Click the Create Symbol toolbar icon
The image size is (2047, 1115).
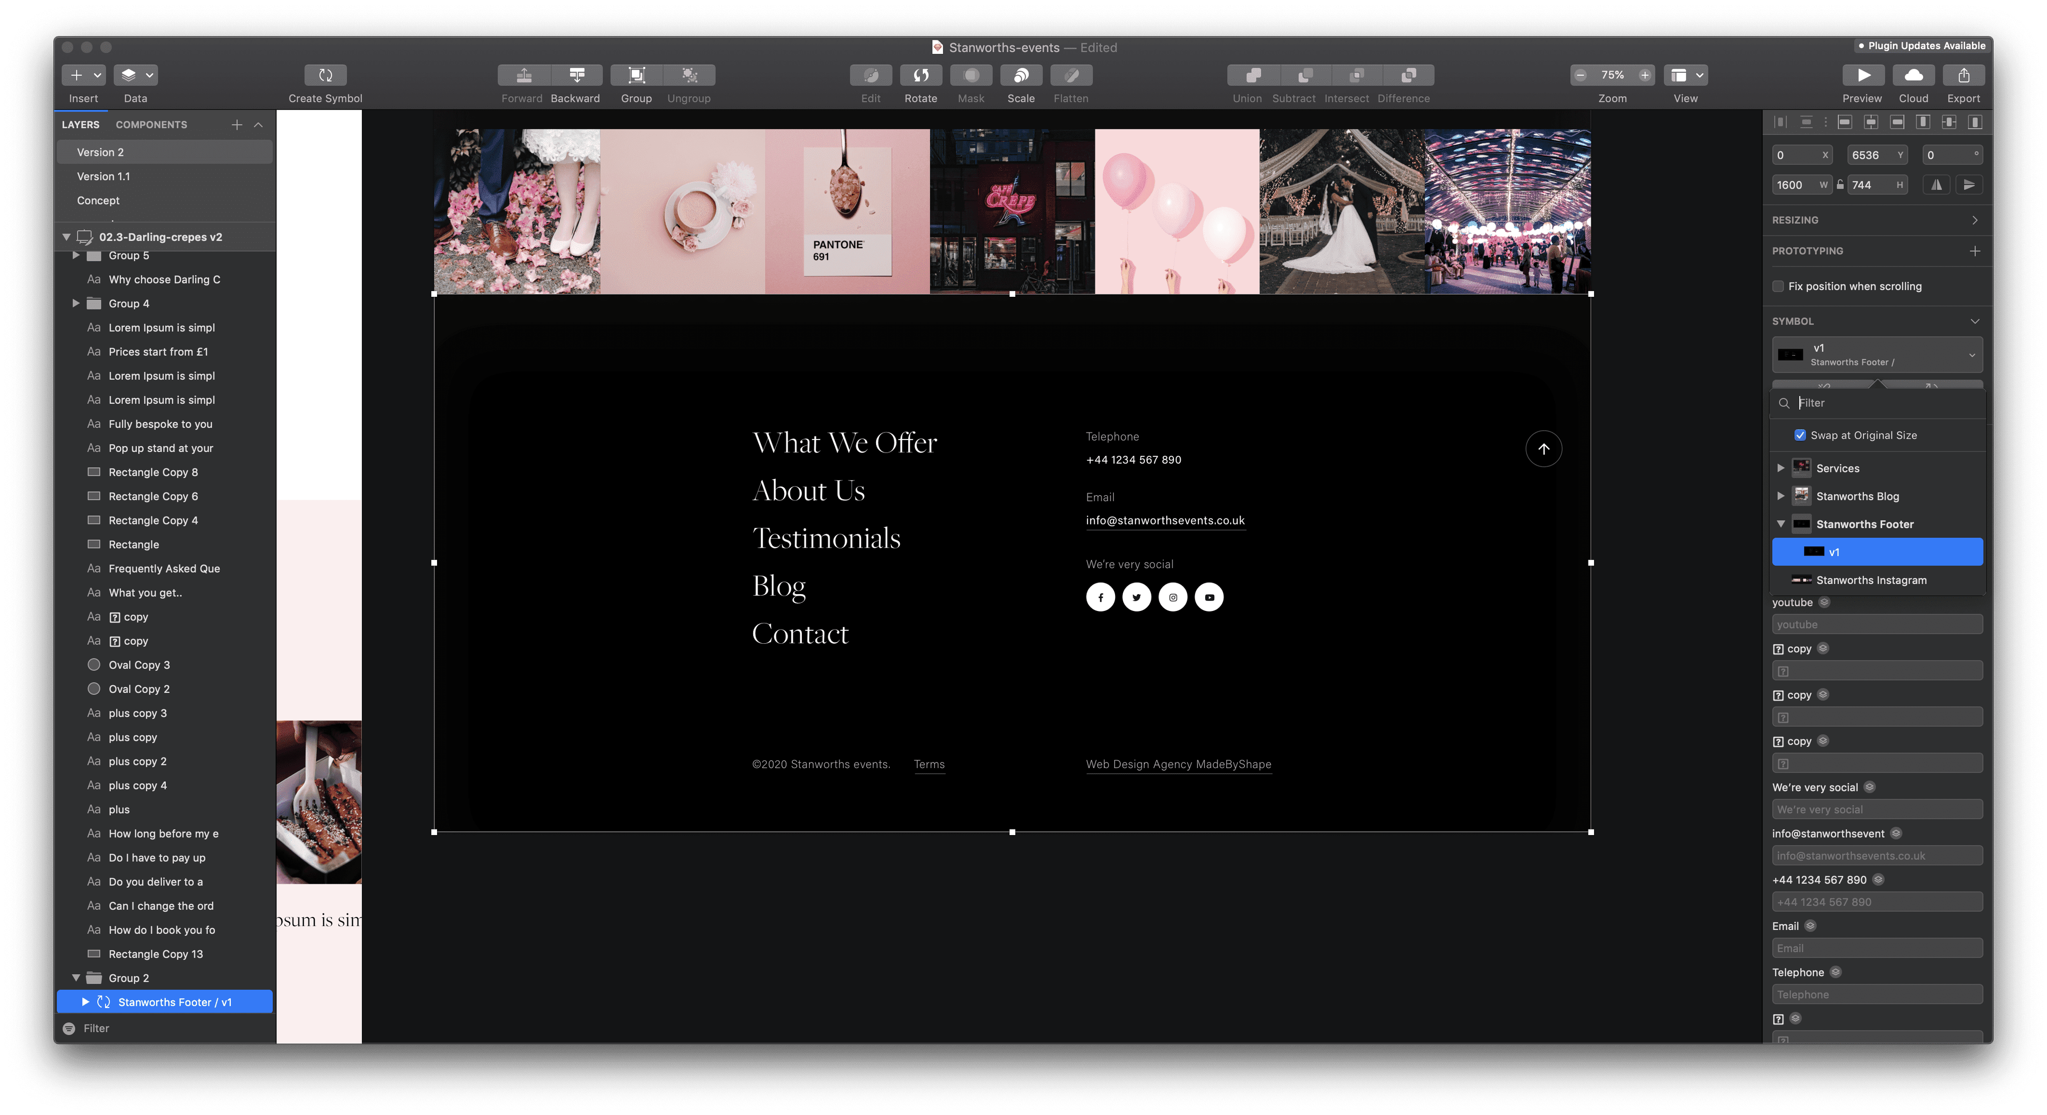325,75
